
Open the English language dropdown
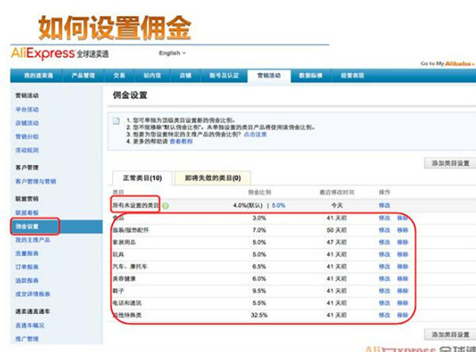coord(172,53)
